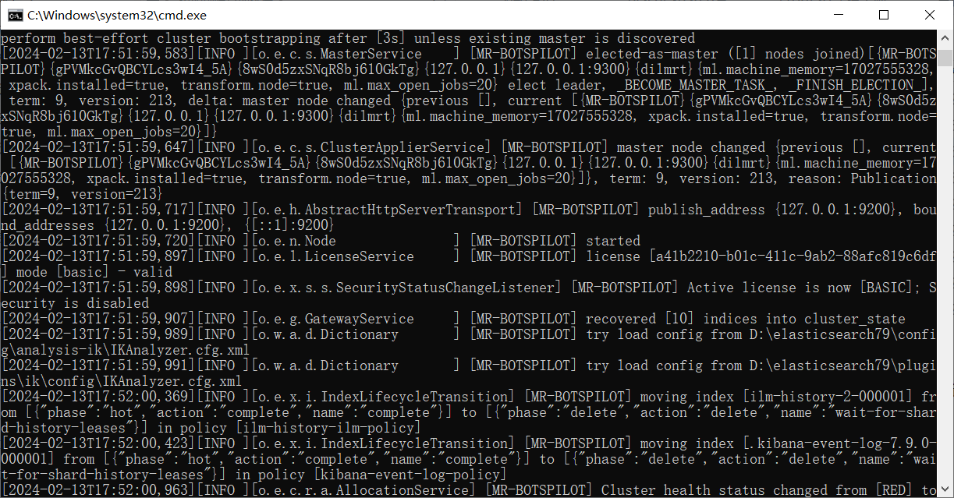Click the 'g\analysis-ik\IKAnalyzer.cfg.xml' path
The width and height of the screenshot is (954, 498).
[126, 350]
